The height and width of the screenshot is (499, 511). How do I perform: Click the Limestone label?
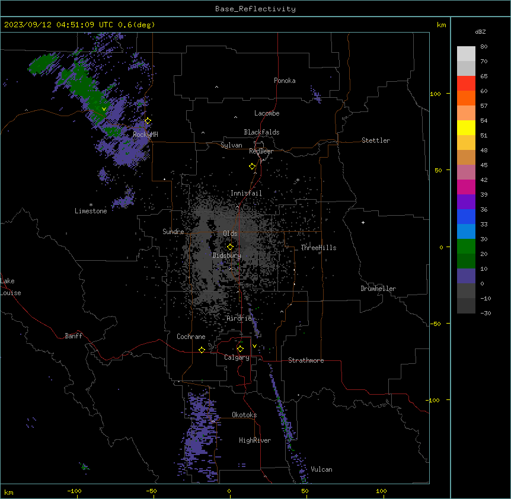[x=91, y=211]
